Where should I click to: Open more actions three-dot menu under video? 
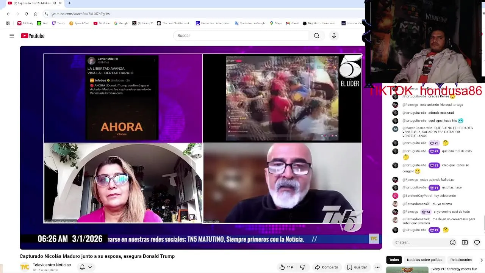coord(377,267)
